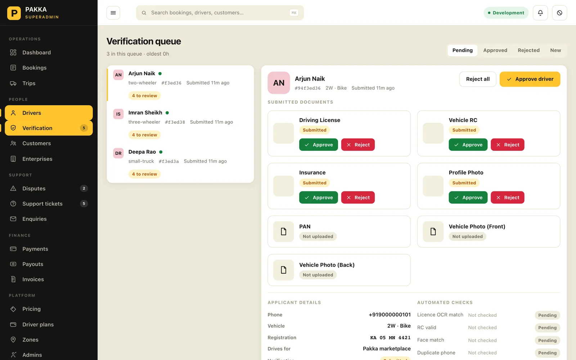The image size is (576, 360).
Task: Go to Payments page
Action: 49,249
